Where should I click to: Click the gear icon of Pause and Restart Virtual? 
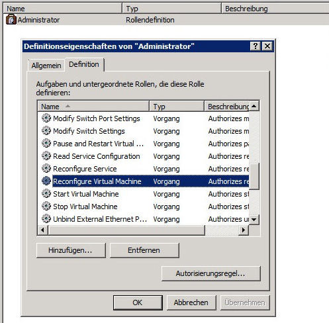[x=46, y=143]
